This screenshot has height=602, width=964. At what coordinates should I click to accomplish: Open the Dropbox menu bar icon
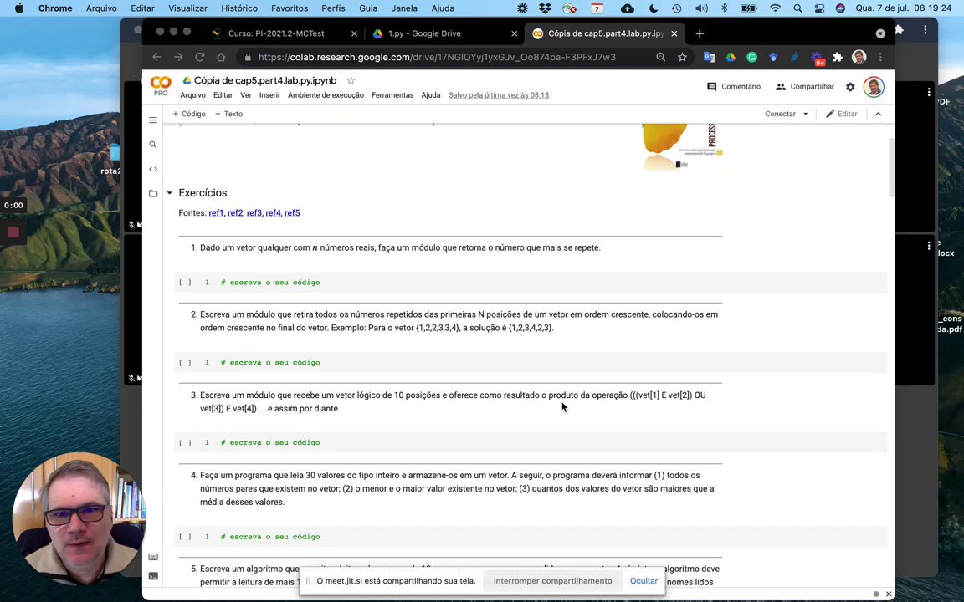[x=545, y=8]
